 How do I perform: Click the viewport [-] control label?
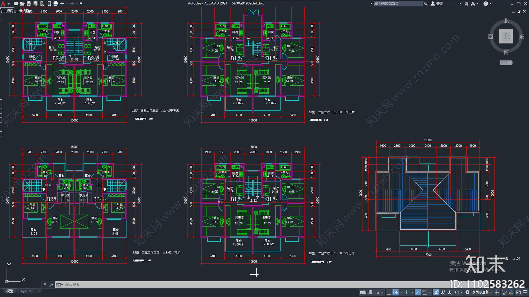click(x=3, y=11)
